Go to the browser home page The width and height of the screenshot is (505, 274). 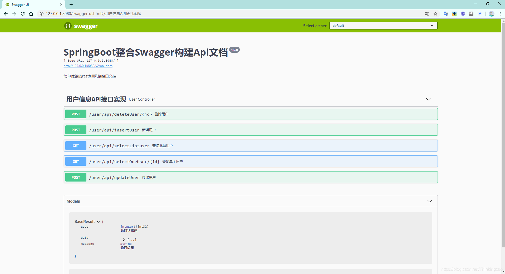click(x=31, y=14)
